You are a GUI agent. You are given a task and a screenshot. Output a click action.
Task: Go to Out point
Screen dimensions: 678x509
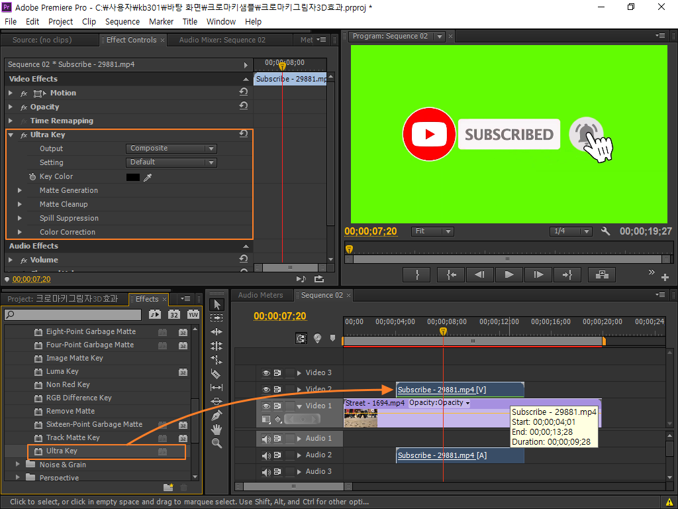click(567, 275)
